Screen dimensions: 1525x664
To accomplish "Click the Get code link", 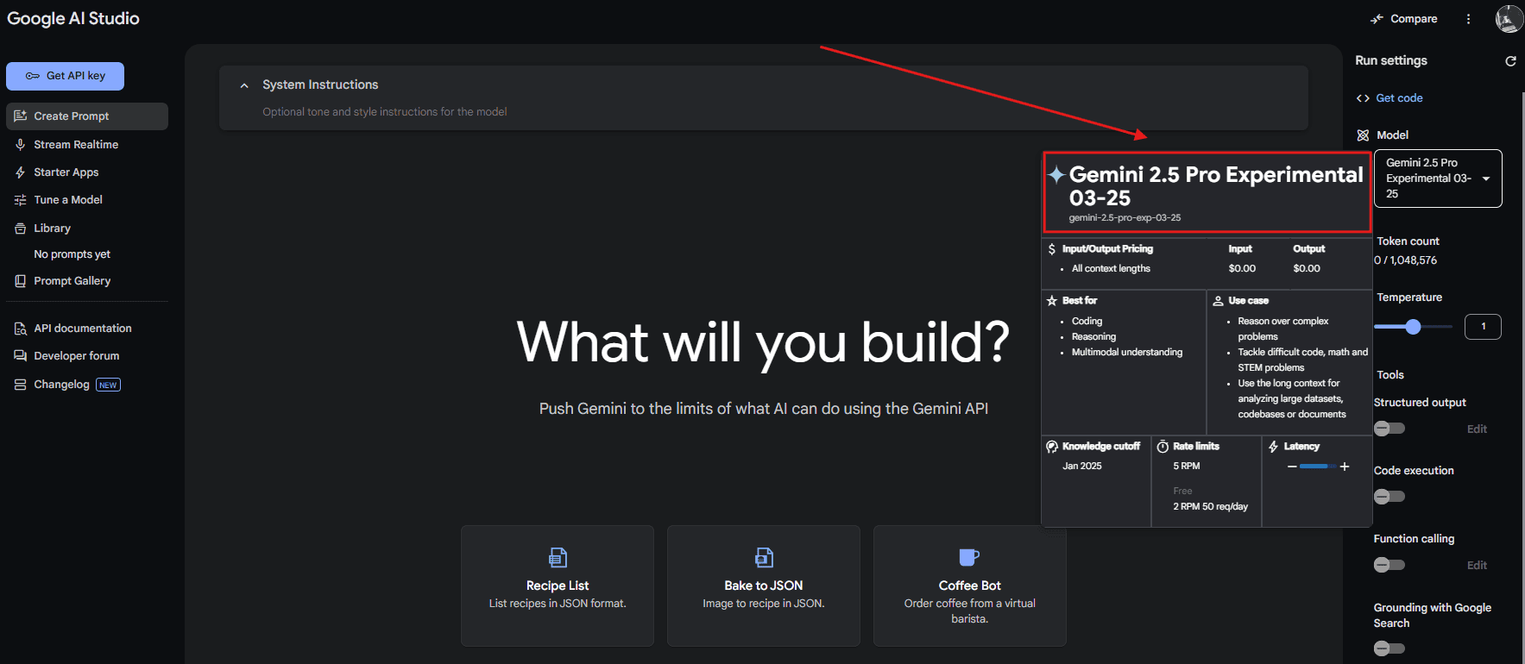I will coord(1399,98).
